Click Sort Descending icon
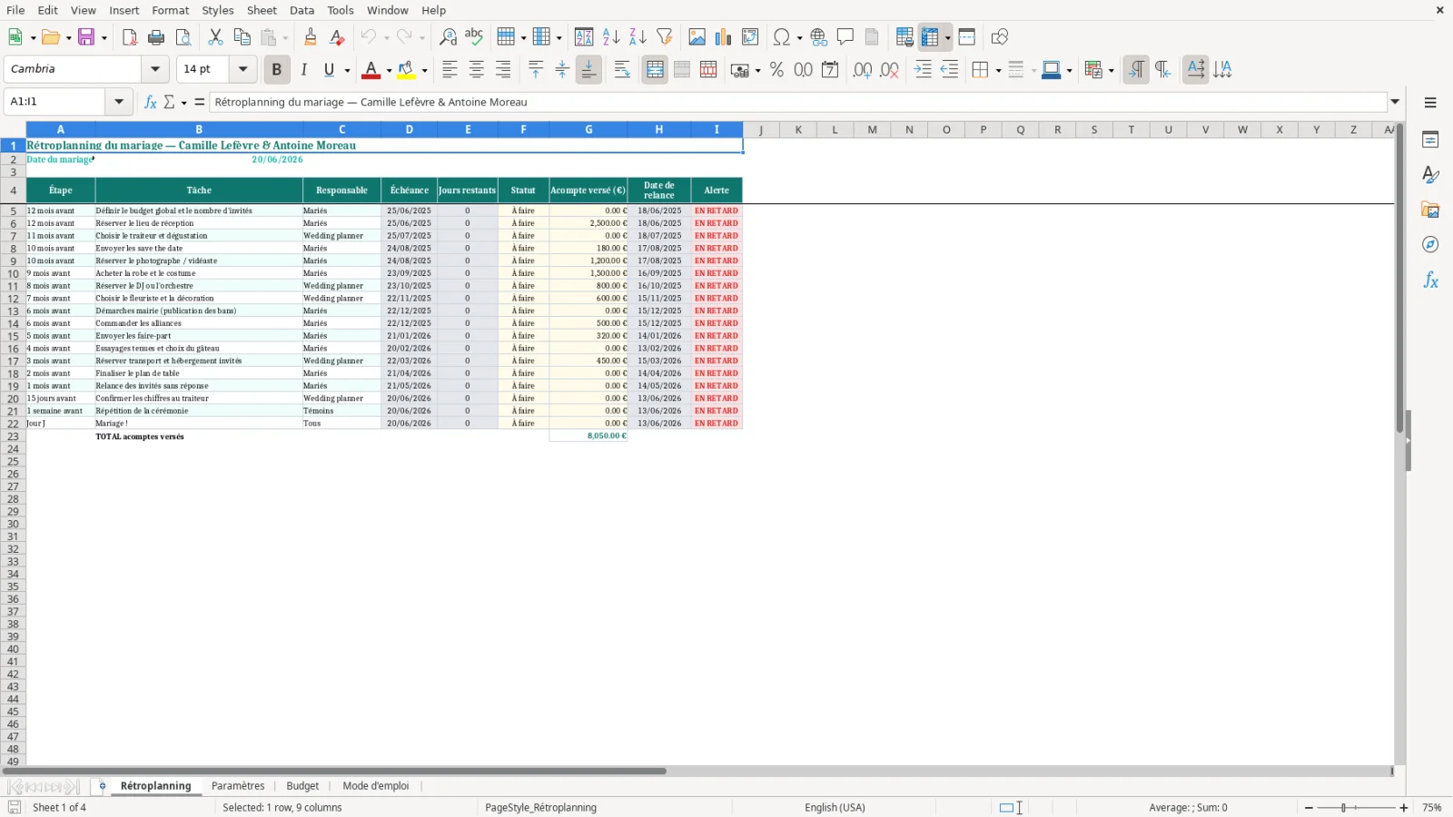The height and width of the screenshot is (817, 1453). (638, 37)
